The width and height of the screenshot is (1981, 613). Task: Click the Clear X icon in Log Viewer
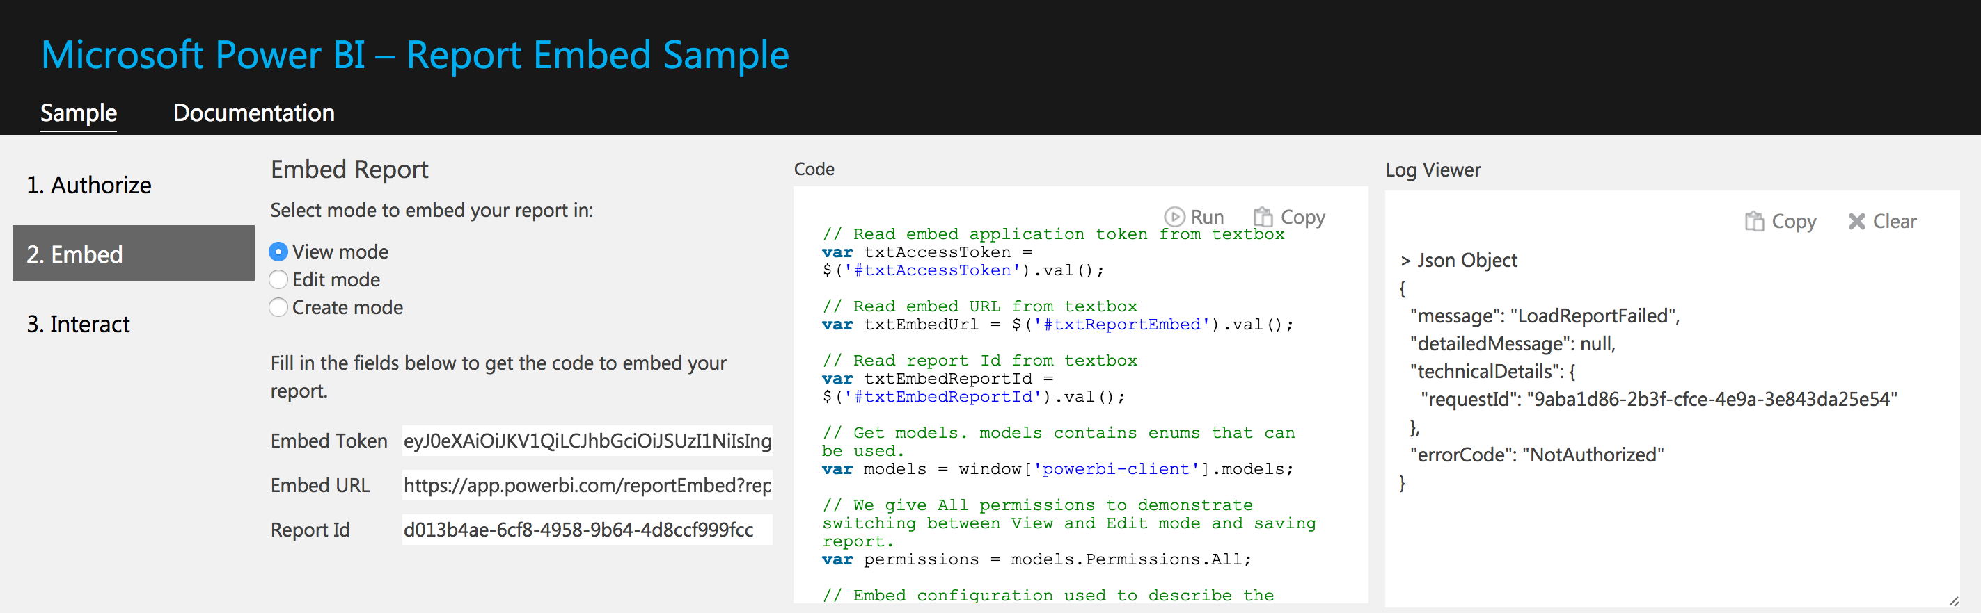pyautogui.click(x=1856, y=221)
